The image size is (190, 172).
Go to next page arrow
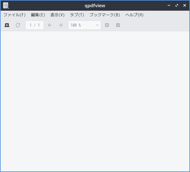click(x=61, y=25)
